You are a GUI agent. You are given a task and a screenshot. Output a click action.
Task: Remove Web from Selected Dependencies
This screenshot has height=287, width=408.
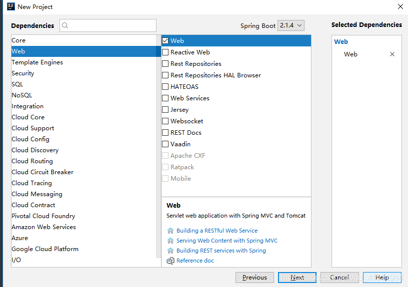[392, 54]
